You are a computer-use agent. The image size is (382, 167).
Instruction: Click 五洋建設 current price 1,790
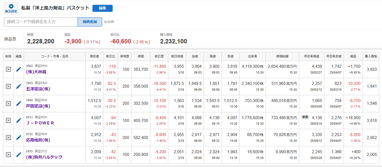96,83
